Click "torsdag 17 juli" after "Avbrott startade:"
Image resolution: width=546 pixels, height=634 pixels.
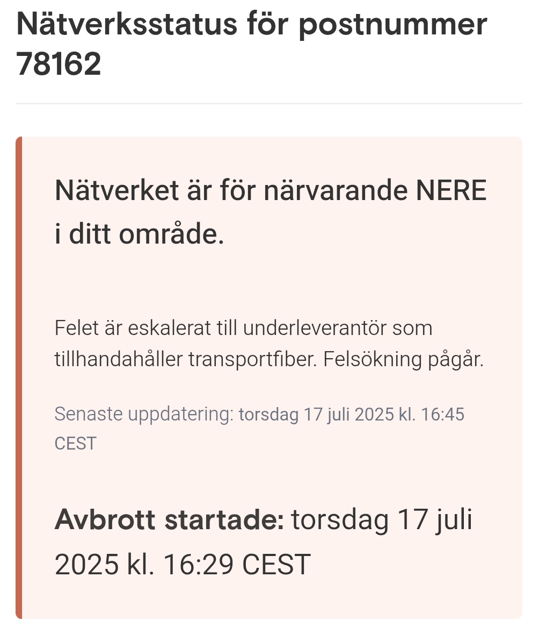[x=382, y=519]
